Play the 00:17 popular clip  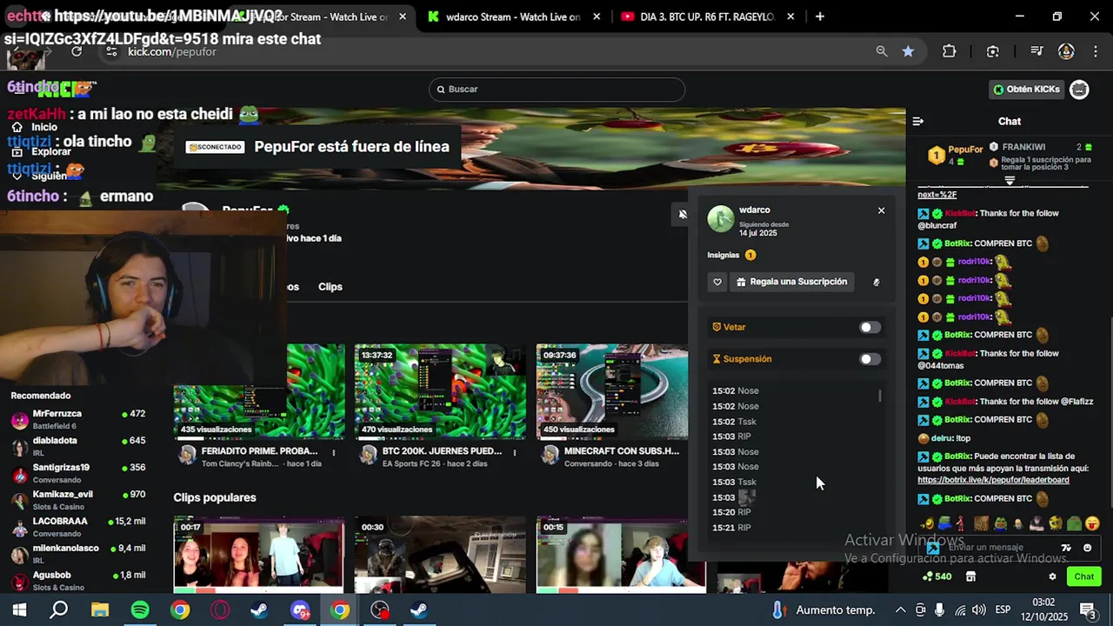point(259,554)
